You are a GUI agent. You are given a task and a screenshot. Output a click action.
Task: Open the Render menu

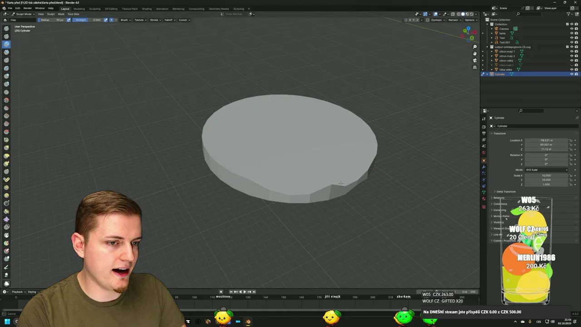[27, 8]
